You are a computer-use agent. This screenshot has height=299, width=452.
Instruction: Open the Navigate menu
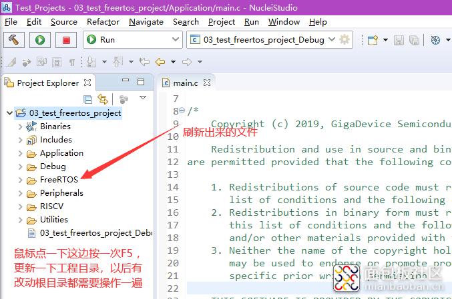coord(146,22)
